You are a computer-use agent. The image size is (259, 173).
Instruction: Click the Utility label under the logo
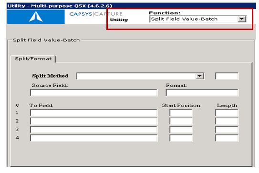point(119,20)
